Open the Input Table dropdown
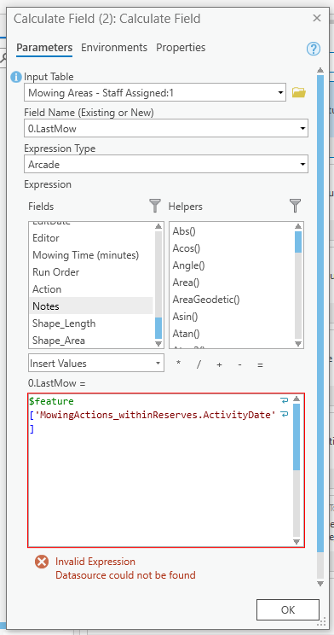334x635 pixels. coord(281,93)
